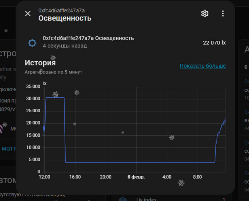Open entity settings via gear icon

point(205,14)
